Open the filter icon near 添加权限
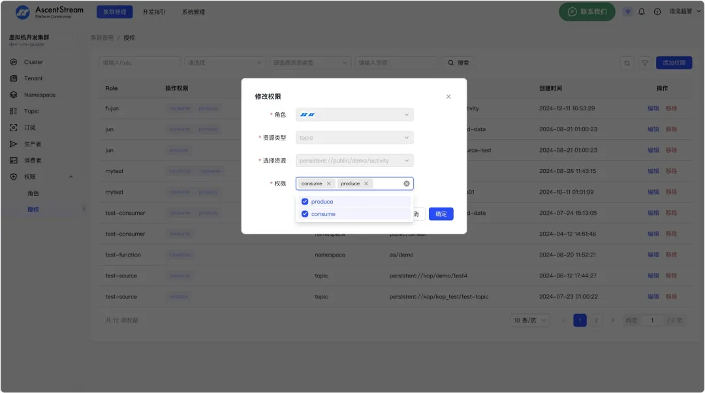The image size is (705, 393). pos(644,61)
